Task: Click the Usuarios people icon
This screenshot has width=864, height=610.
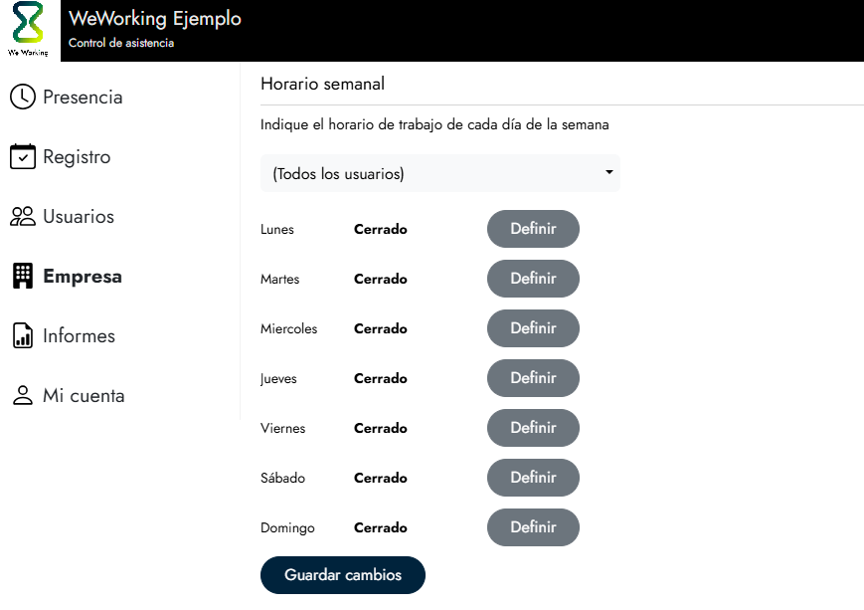Action: (22, 217)
